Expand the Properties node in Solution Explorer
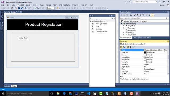The height and width of the screenshot is (96, 170). click(x=123, y=26)
